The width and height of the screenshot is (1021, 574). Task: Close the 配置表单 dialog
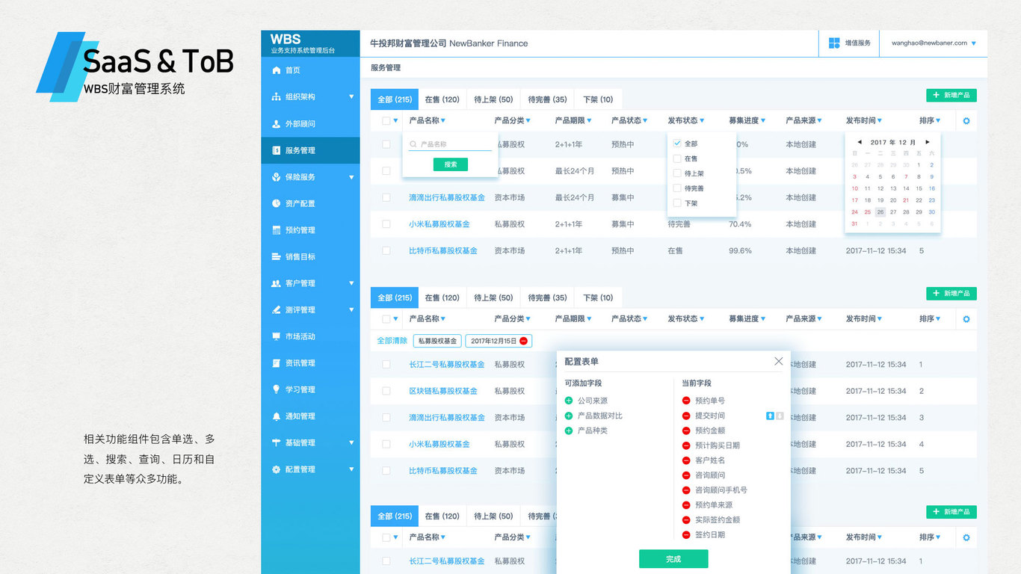coord(779,361)
